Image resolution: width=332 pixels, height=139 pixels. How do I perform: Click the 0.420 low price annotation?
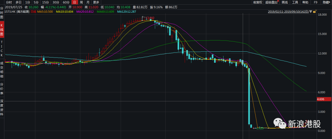(260, 128)
